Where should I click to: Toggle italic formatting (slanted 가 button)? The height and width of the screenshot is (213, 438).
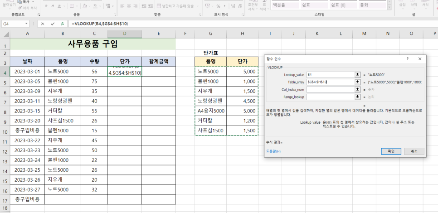(53, 6)
